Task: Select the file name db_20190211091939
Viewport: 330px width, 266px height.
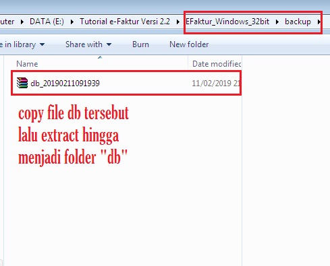Action: (x=65, y=84)
